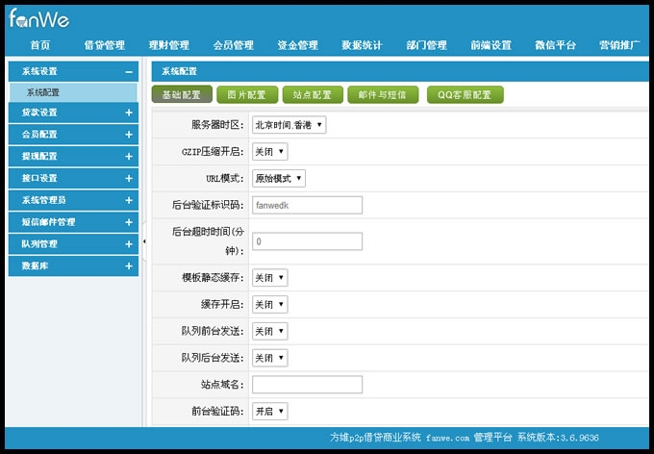
Task: Expand the 接口设置 section
Action: [73, 178]
